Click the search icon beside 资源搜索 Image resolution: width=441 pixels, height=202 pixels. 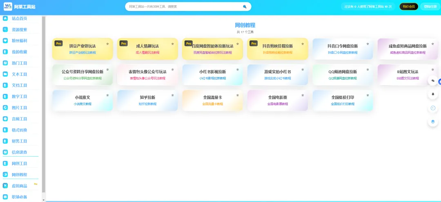[x=5, y=29]
